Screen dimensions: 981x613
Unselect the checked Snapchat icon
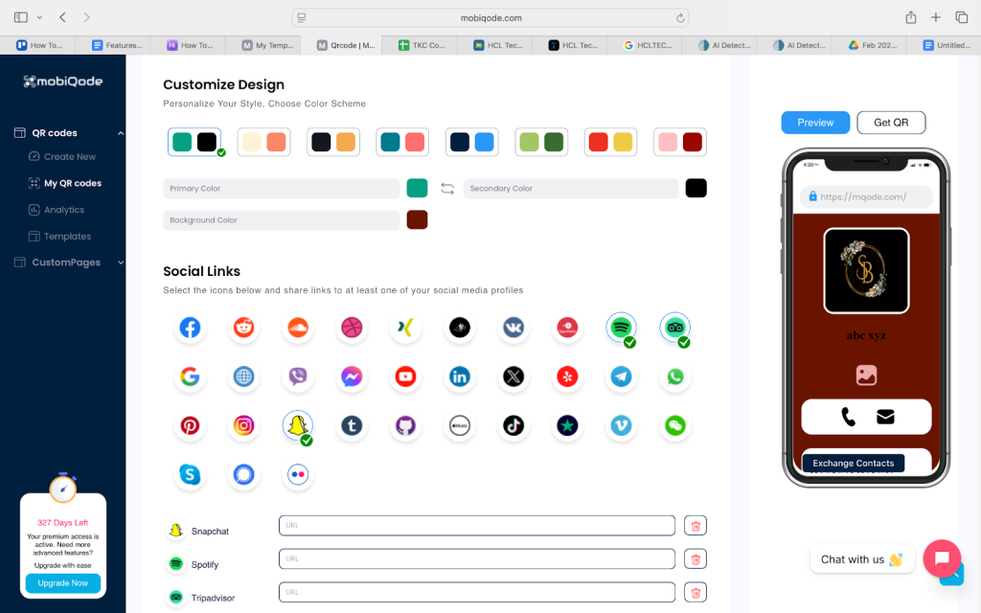pyautogui.click(x=298, y=426)
